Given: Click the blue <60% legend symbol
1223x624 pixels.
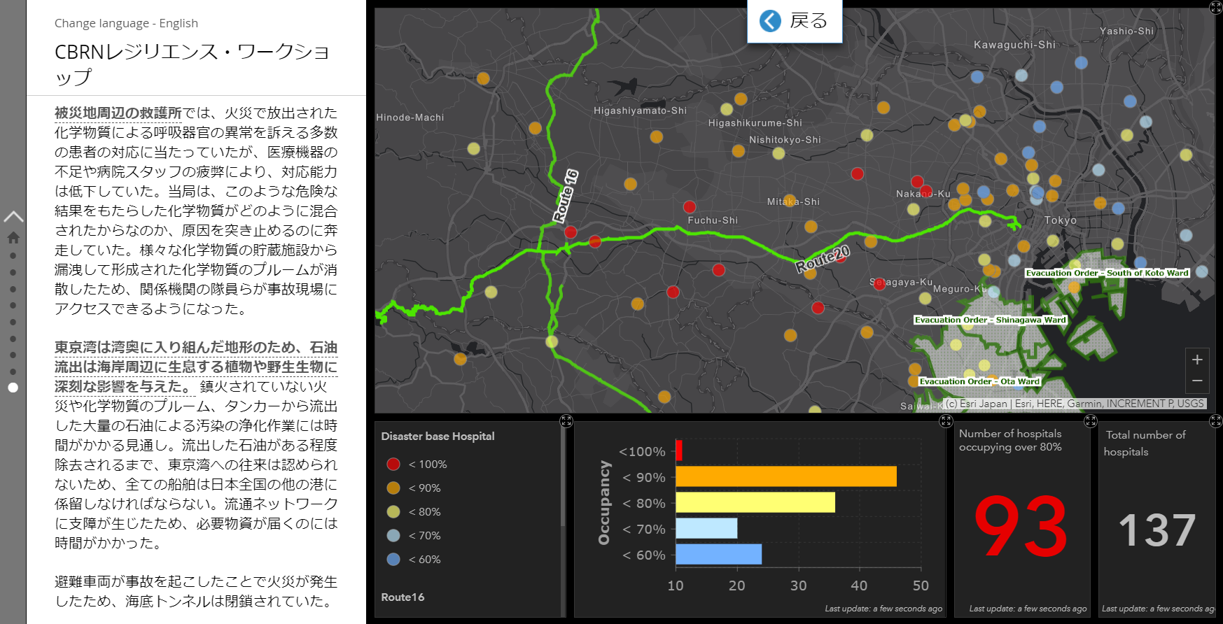Looking at the screenshot, I should (393, 559).
